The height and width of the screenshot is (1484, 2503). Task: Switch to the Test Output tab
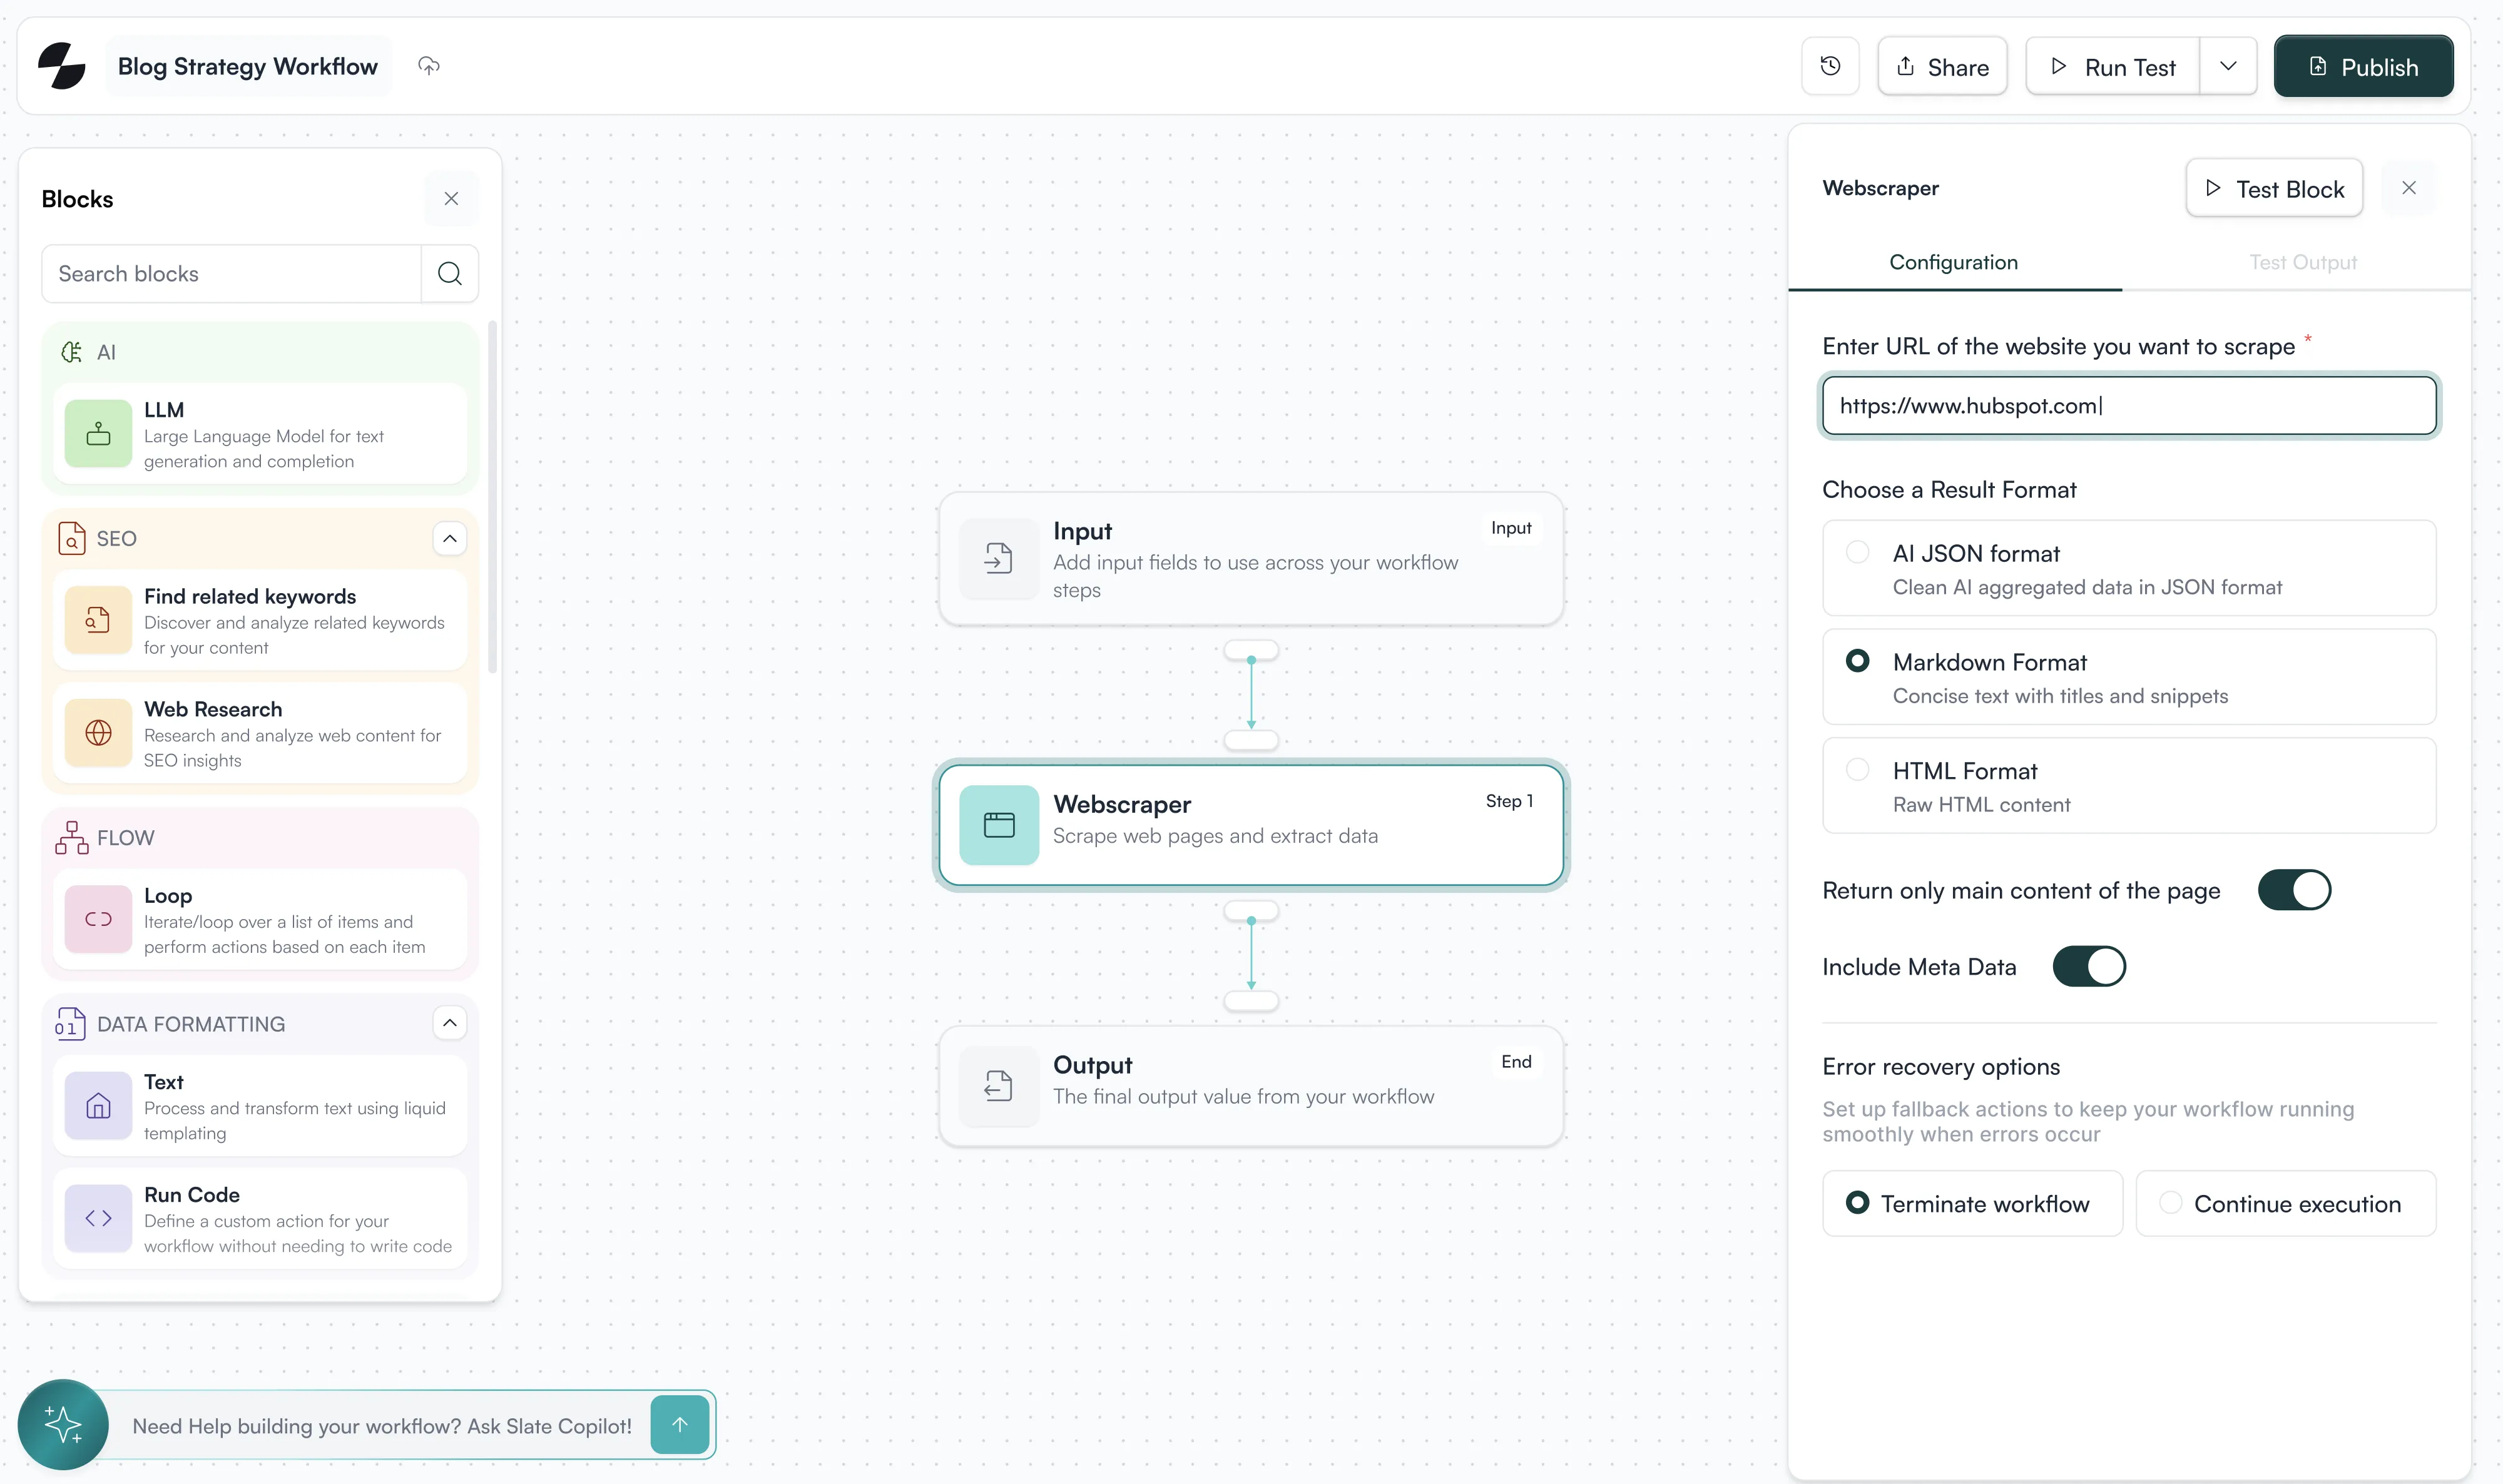tap(2302, 262)
